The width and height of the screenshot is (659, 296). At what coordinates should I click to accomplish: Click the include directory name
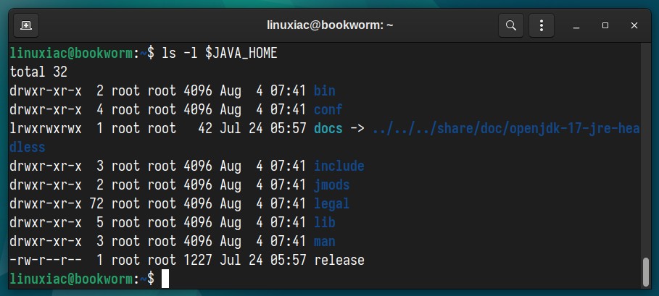click(x=339, y=166)
